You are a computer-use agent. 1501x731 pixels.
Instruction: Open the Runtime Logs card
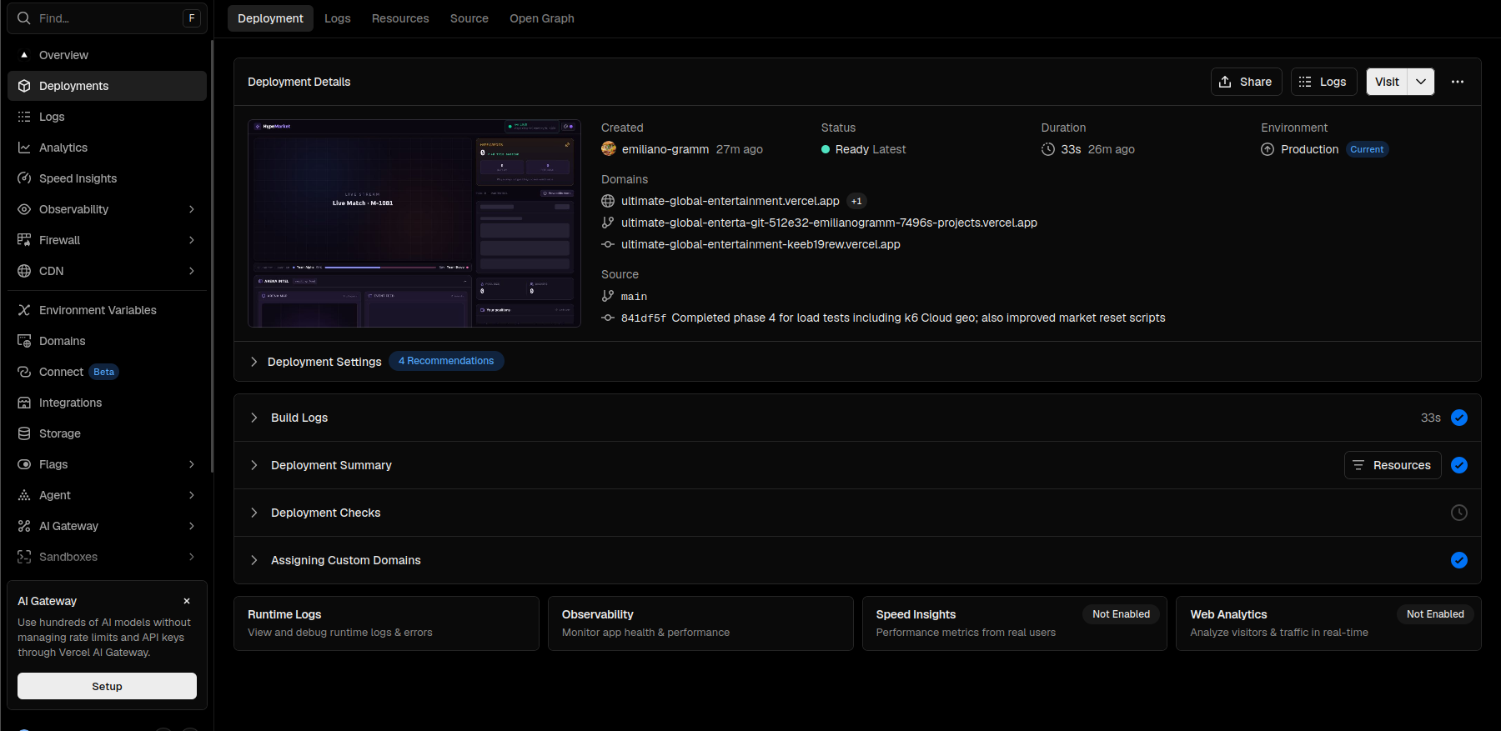click(386, 623)
